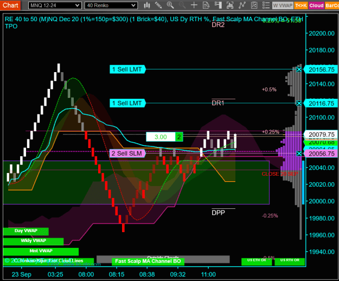Toggle the BarCo orange button
Viewport: 339px width, 281px height.
pos(331,5)
